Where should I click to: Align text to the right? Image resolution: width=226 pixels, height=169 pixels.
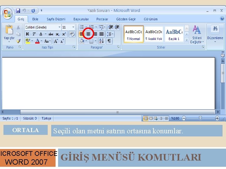[95, 34]
